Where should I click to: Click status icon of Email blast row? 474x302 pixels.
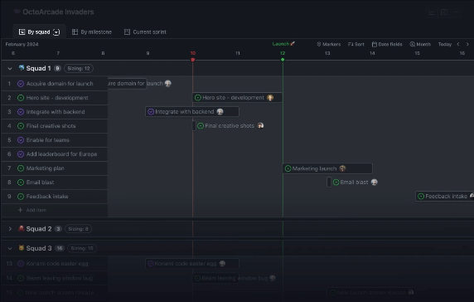(x=21, y=183)
